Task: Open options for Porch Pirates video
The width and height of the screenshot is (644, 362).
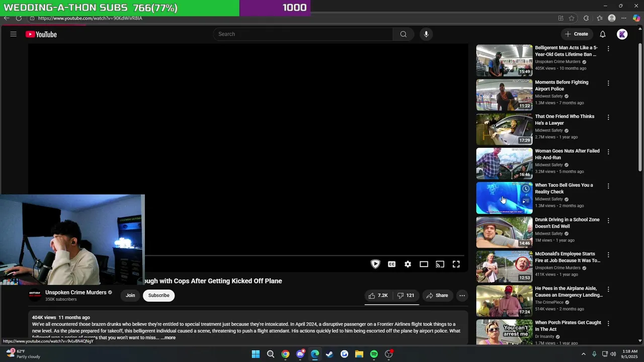Action: (608, 323)
